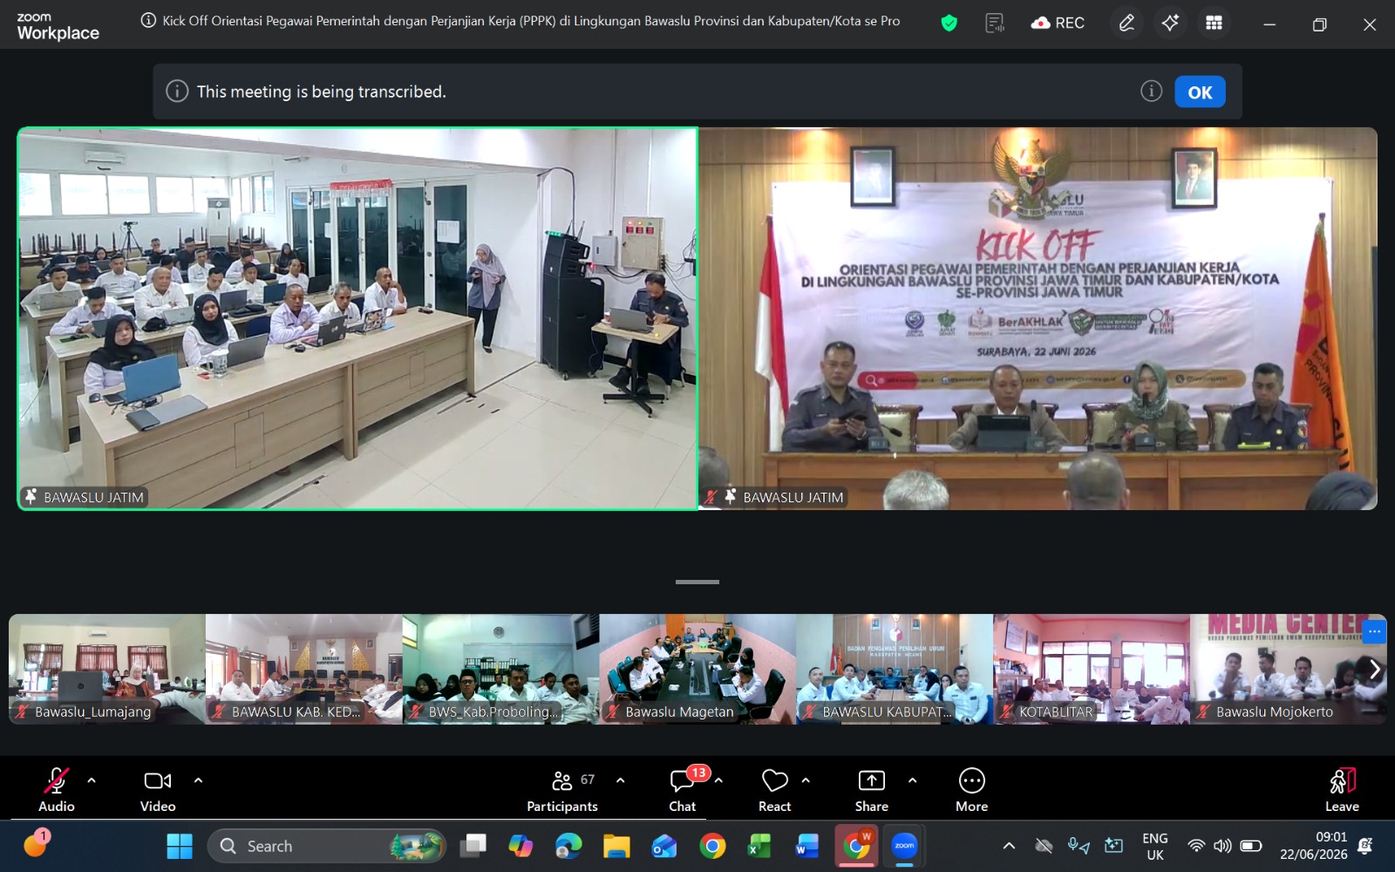The width and height of the screenshot is (1395, 872).
Task: Switch to the Zoom taskbar icon
Action: pos(905,846)
